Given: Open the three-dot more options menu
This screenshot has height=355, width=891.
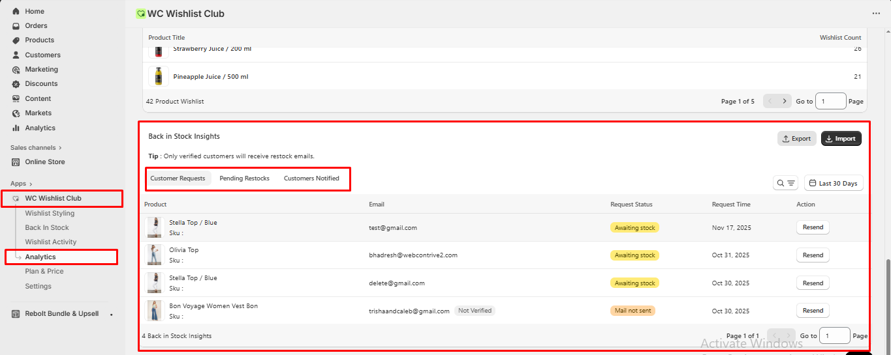Looking at the screenshot, I should pyautogui.click(x=876, y=14).
